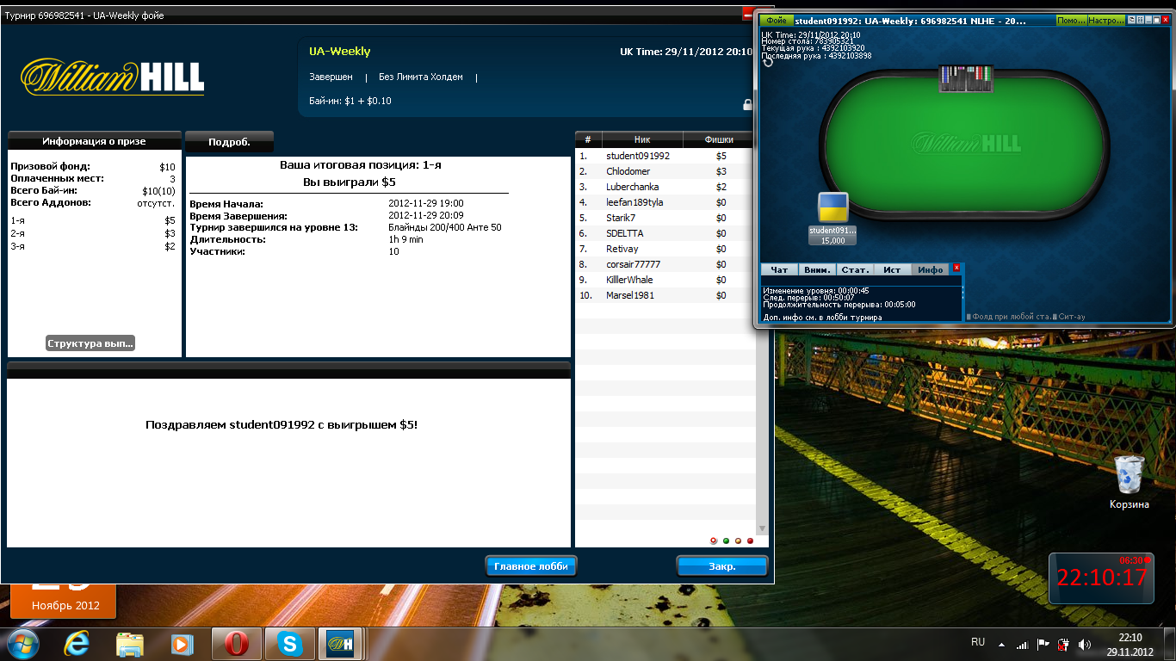Viewport: 1176px width, 661px height.
Task: Select player row student091992
Action: [x=665, y=156]
